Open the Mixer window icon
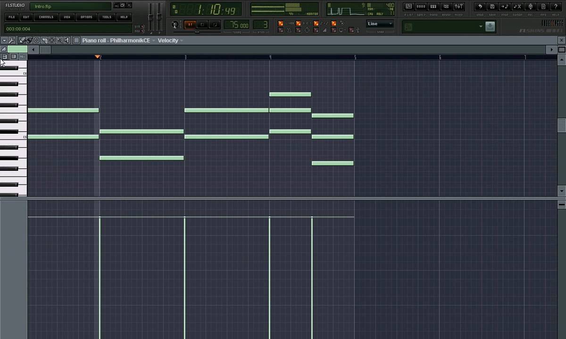Viewport: 566px width, 339px height. click(x=458, y=7)
